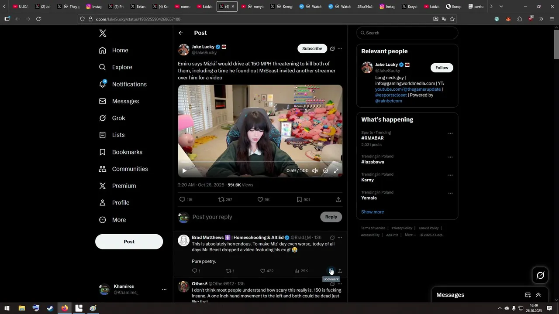Click the large Post button
559x314 pixels.
pyautogui.click(x=129, y=242)
